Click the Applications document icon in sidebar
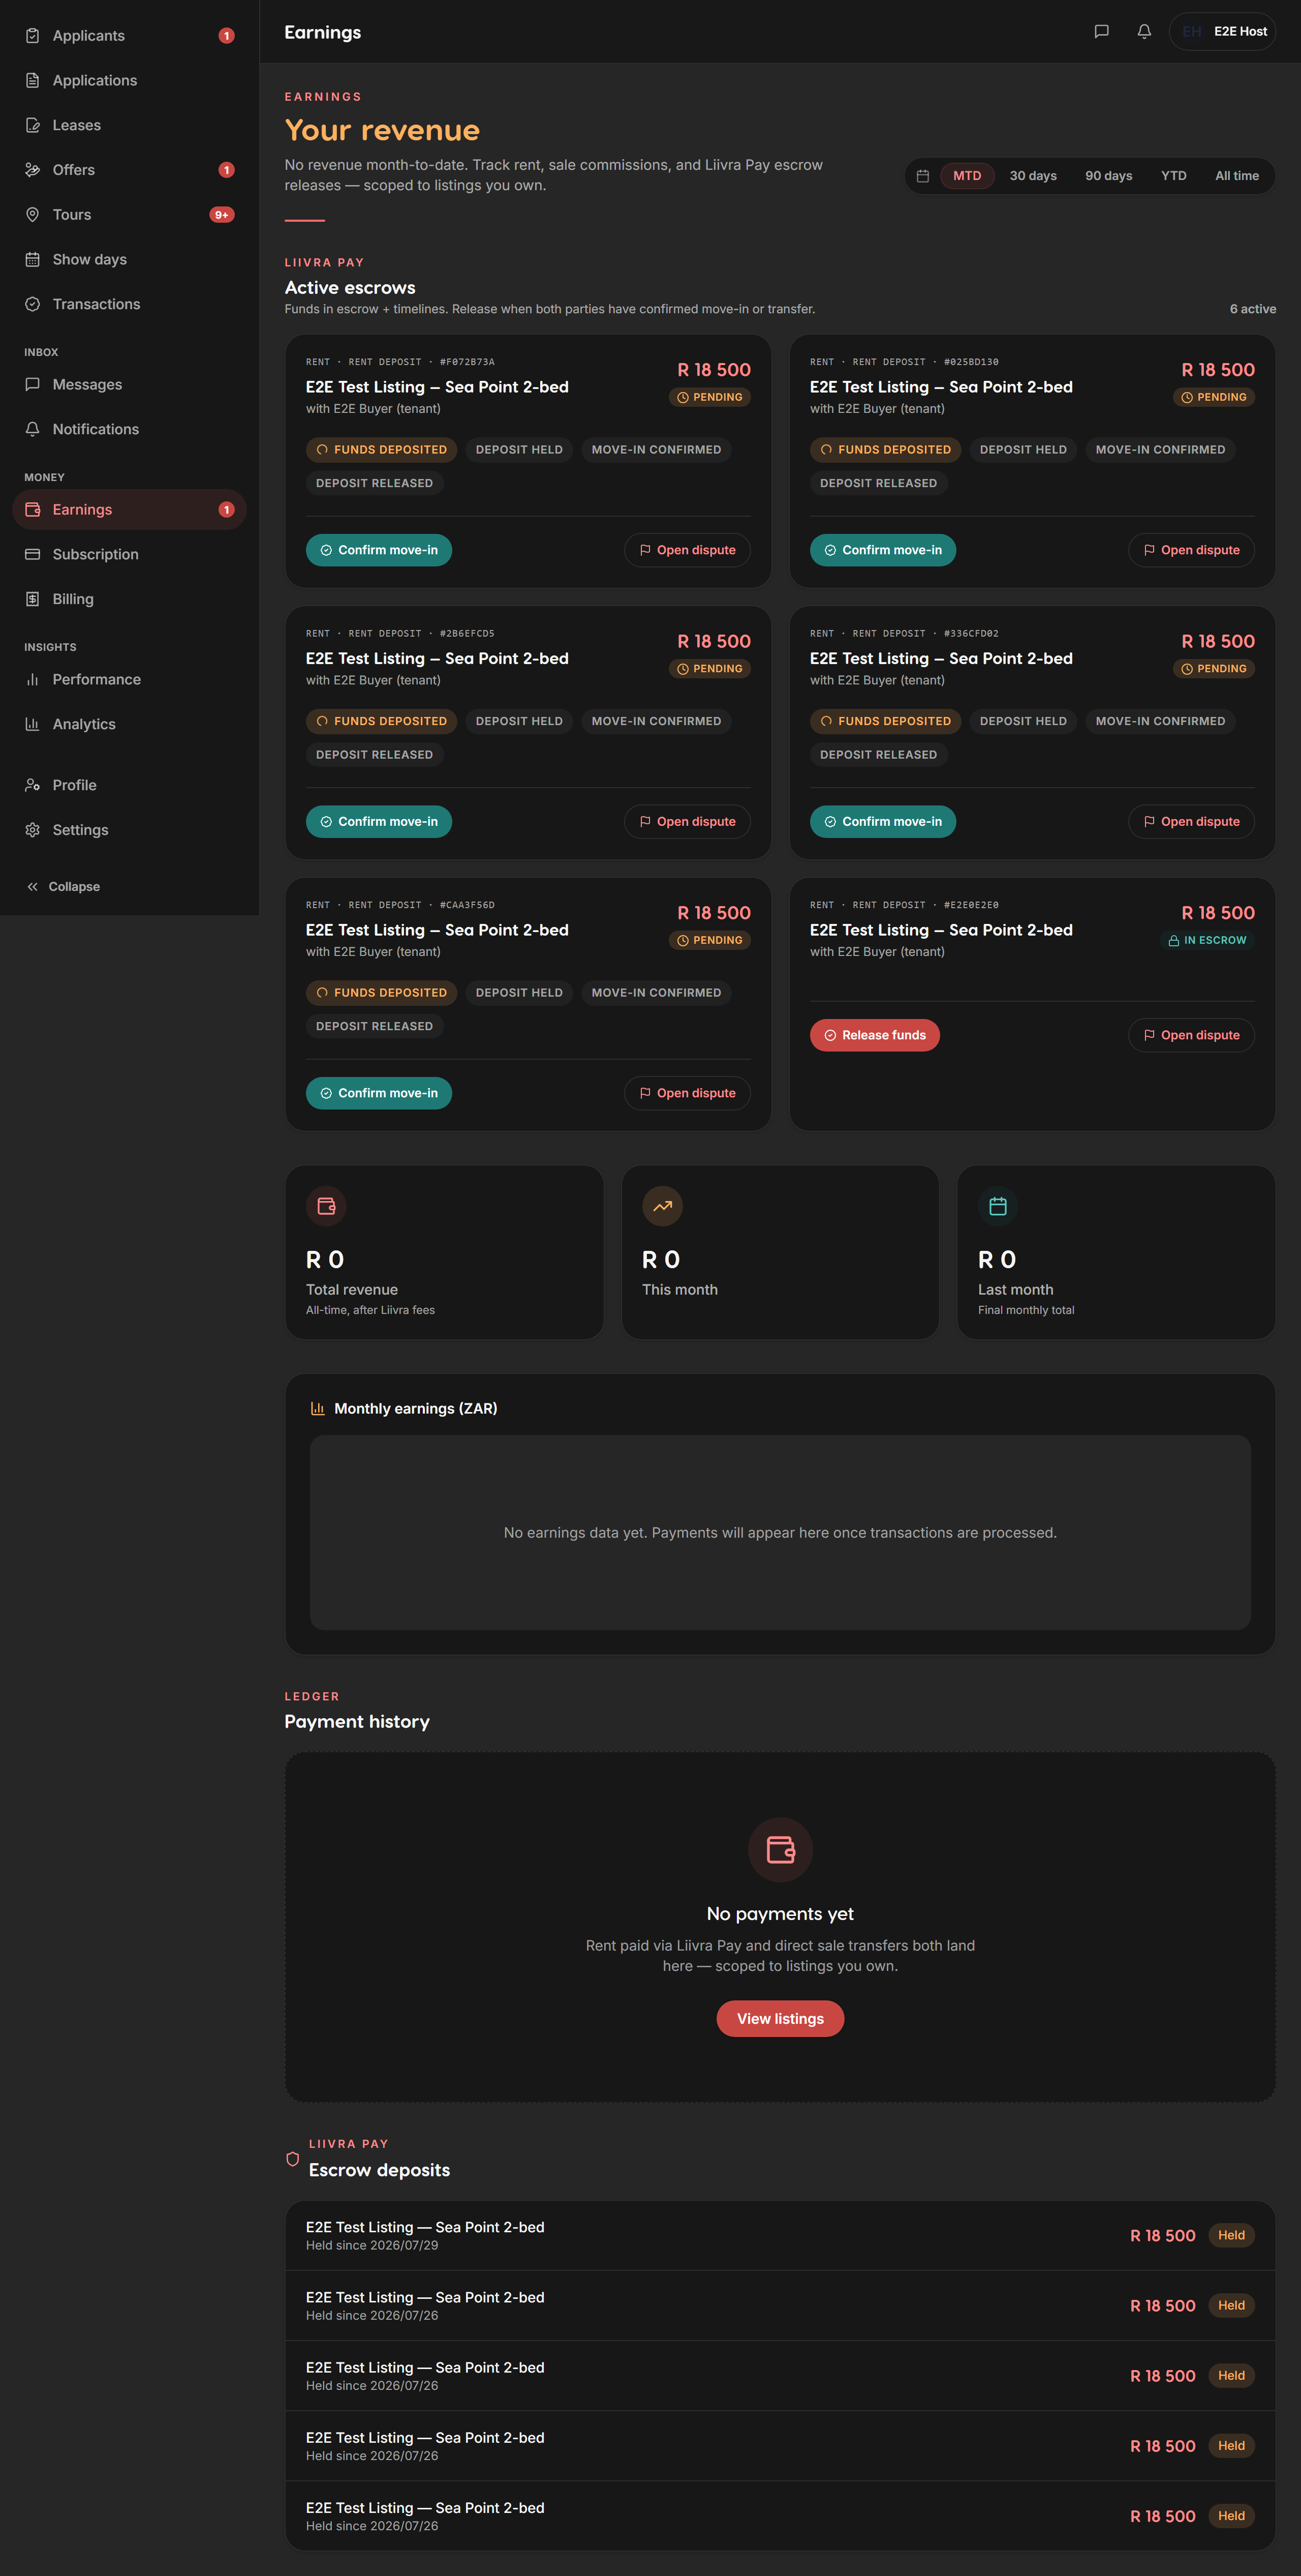The image size is (1301, 2576). [x=33, y=81]
